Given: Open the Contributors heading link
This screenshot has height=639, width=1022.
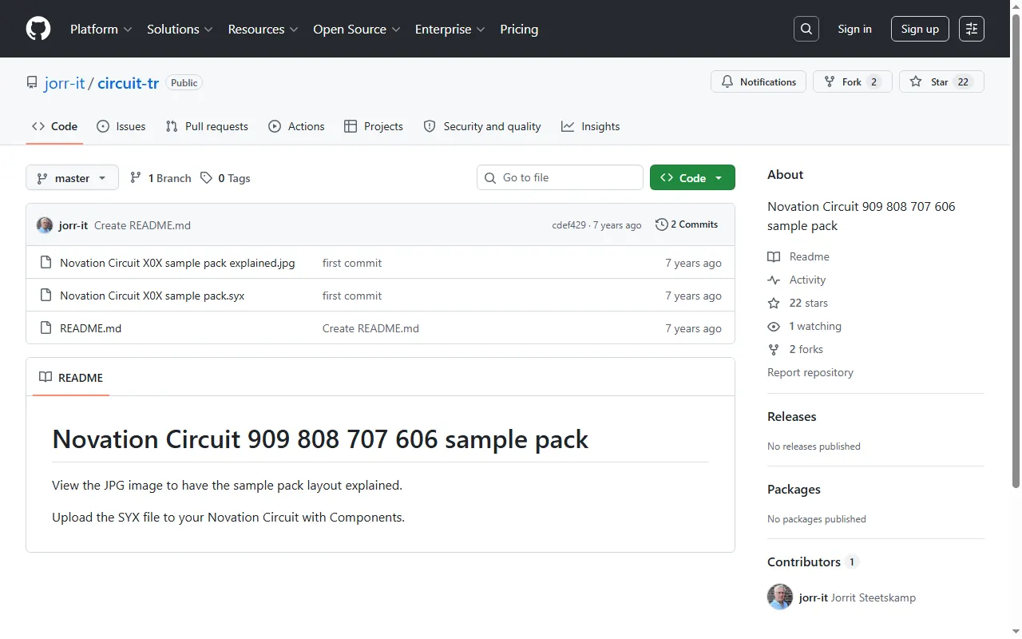Looking at the screenshot, I should pyautogui.click(x=813, y=562).
